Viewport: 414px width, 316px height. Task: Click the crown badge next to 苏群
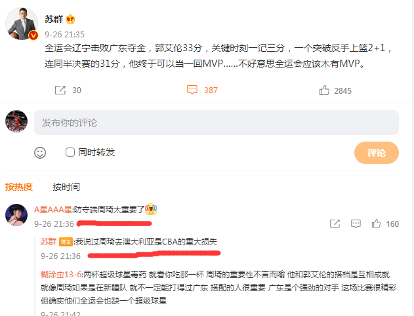point(70,19)
